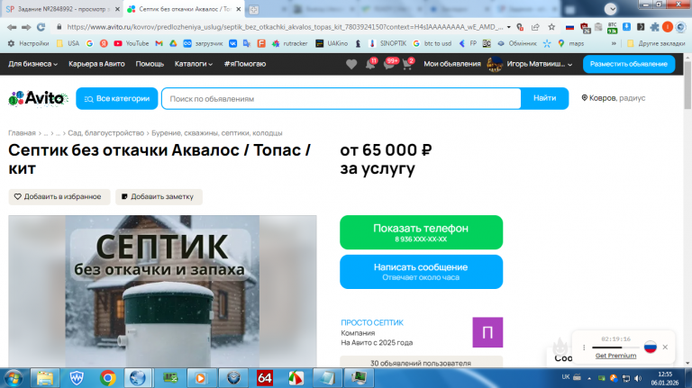692x388 pixels.
Task: Expand tab search dropdown button
Action: [610, 8]
